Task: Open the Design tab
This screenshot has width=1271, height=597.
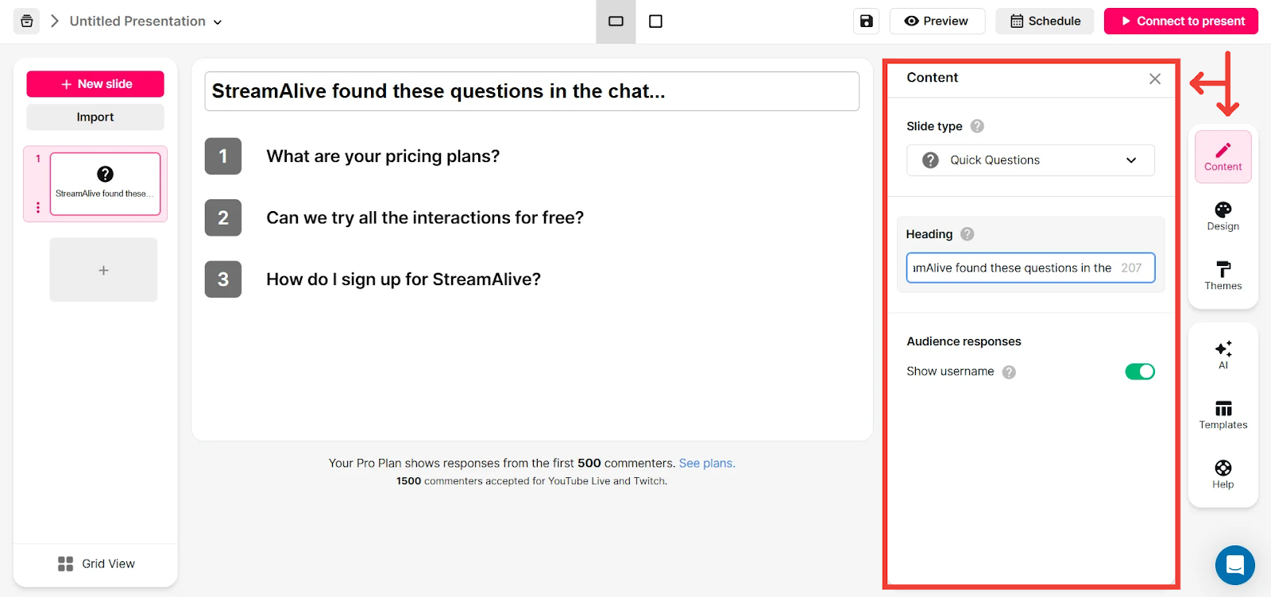Action: pos(1223,217)
